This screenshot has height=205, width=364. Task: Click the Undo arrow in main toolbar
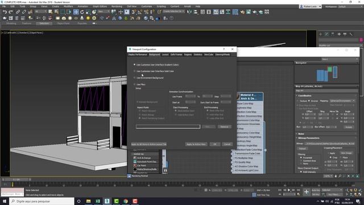pyautogui.click(x=5, y=12)
